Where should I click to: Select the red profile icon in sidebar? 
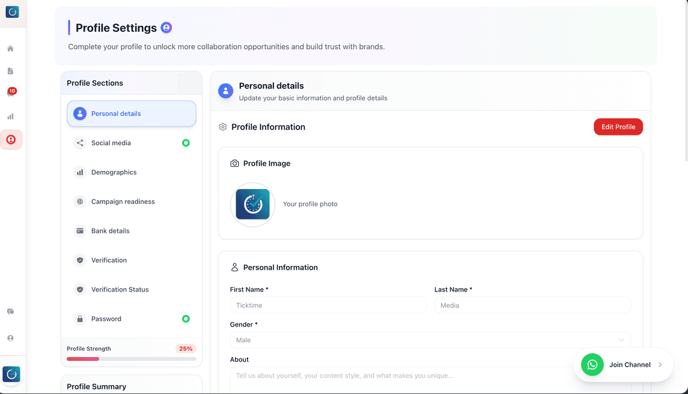11,140
